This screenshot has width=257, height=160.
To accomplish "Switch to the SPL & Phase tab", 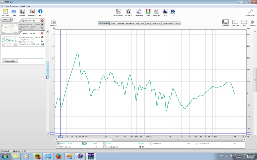I will (104, 23).
